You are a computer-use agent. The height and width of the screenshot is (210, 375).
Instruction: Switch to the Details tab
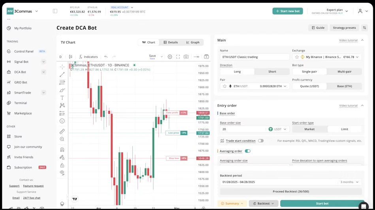(x=171, y=42)
